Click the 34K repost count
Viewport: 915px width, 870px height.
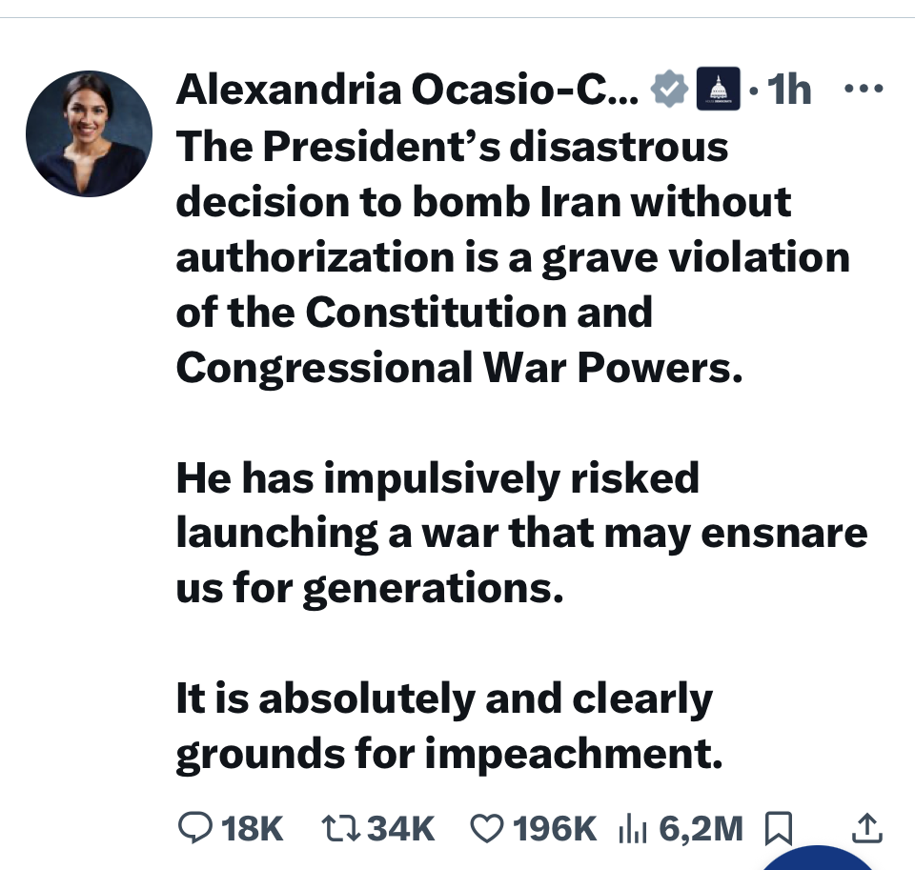point(401,828)
